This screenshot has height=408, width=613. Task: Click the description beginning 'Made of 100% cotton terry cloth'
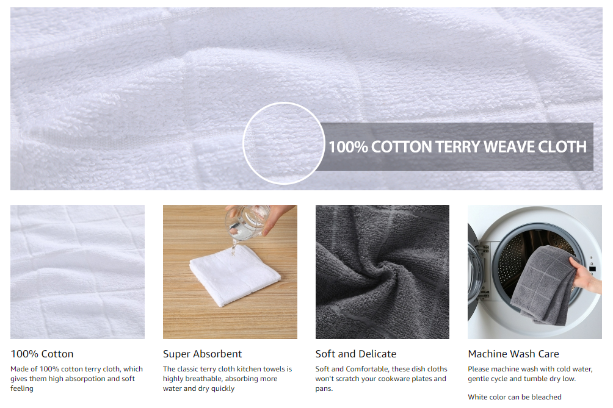pyautogui.click(x=77, y=379)
